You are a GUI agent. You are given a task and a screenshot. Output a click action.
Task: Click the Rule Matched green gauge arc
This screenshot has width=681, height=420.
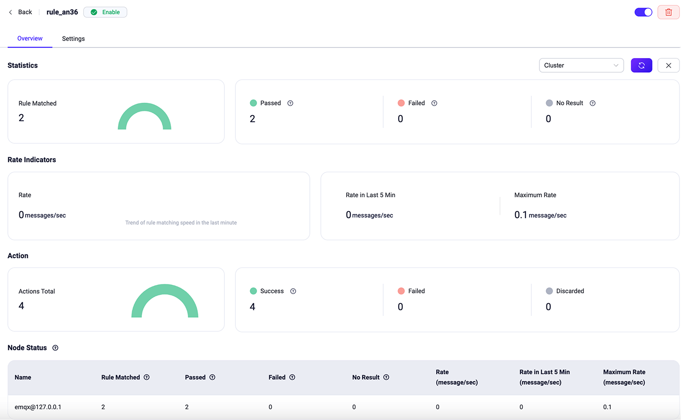pyautogui.click(x=144, y=107)
